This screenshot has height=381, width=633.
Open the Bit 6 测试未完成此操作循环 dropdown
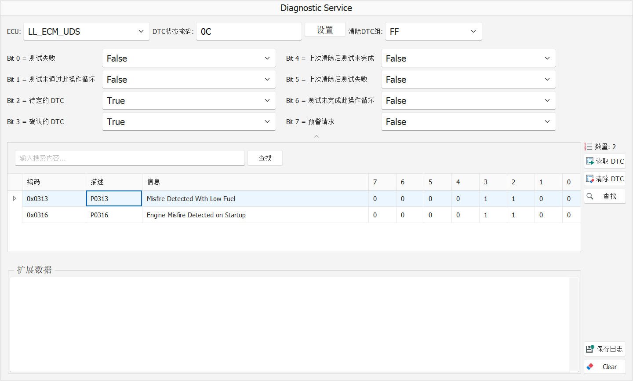[x=469, y=100]
